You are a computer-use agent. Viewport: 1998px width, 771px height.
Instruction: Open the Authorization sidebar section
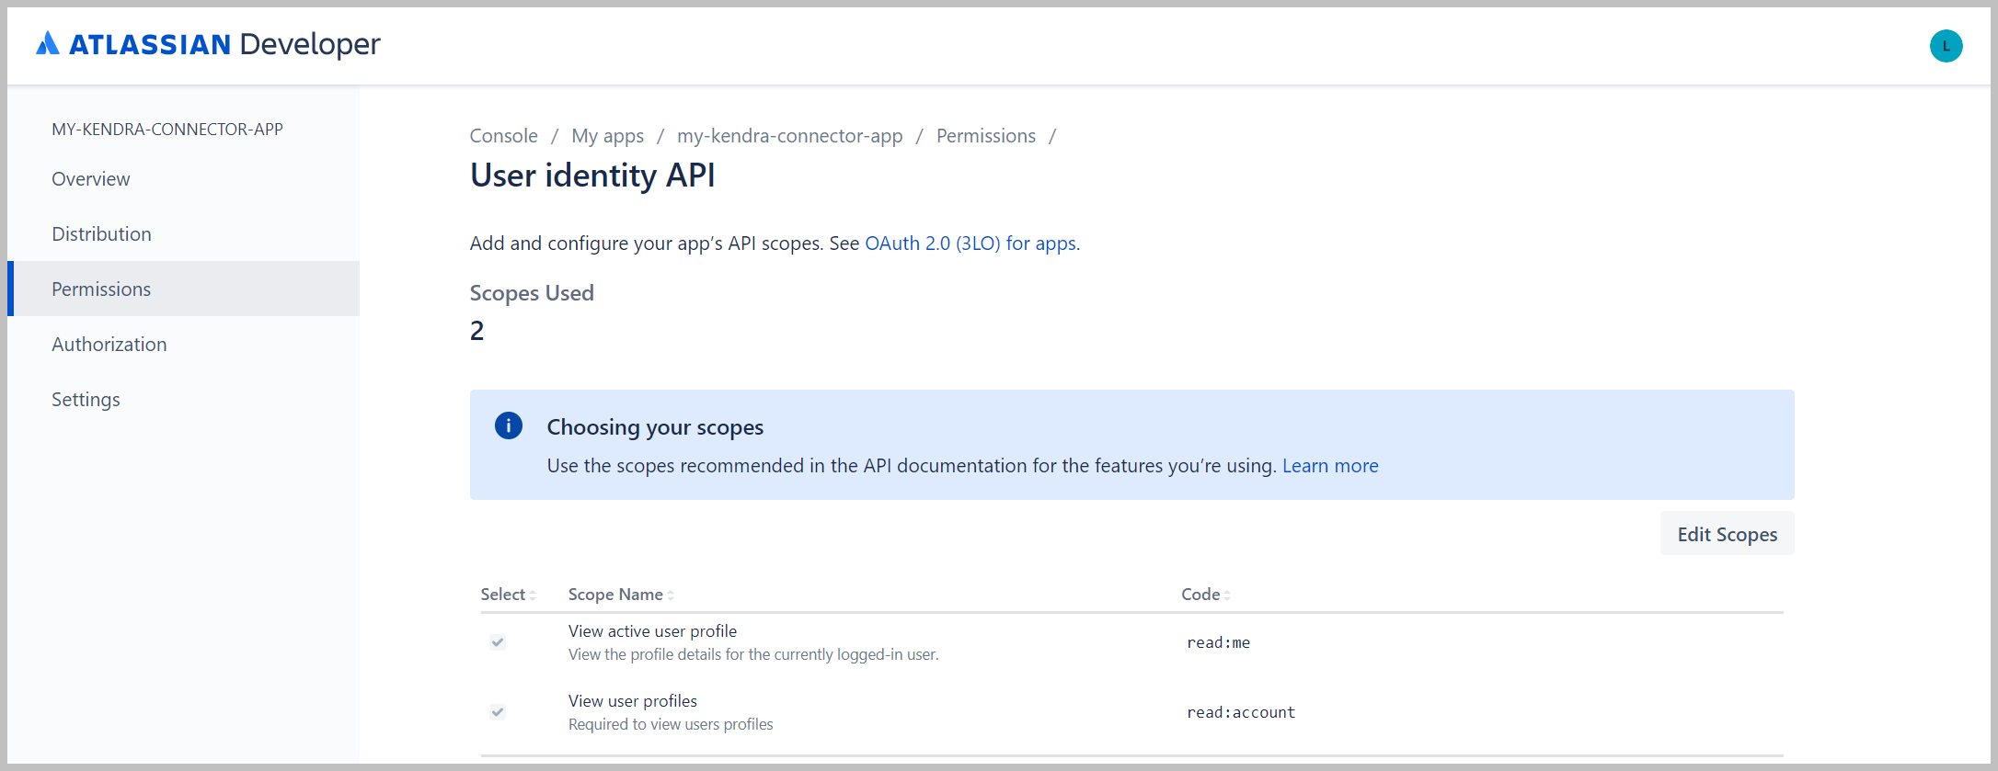pos(184,344)
